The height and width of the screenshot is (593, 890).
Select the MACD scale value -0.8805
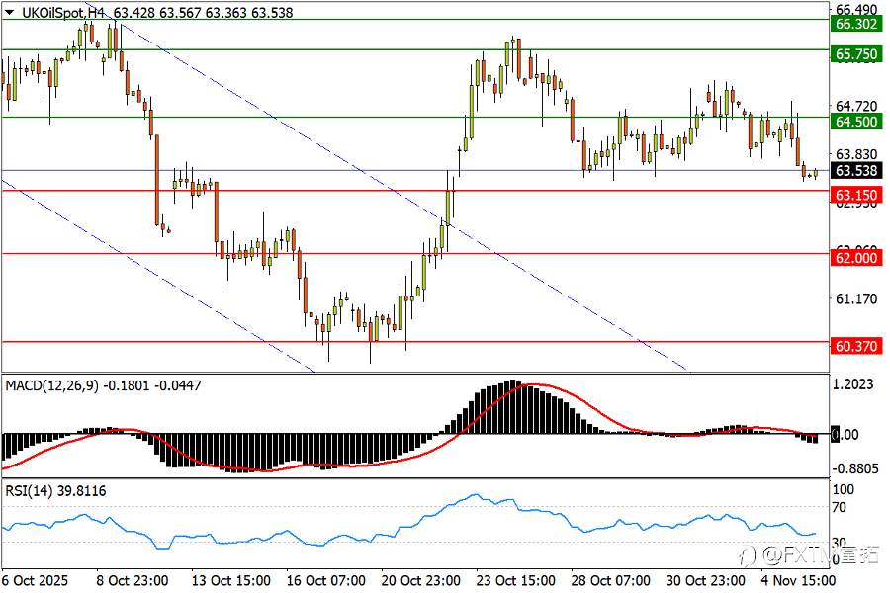[x=854, y=469]
